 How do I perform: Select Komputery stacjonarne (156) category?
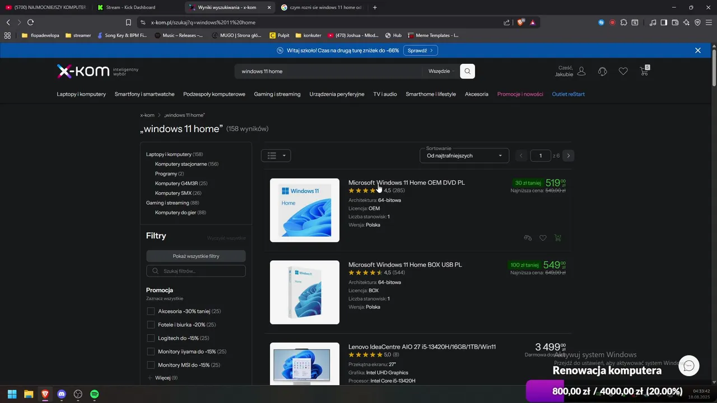click(x=187, y=164)
